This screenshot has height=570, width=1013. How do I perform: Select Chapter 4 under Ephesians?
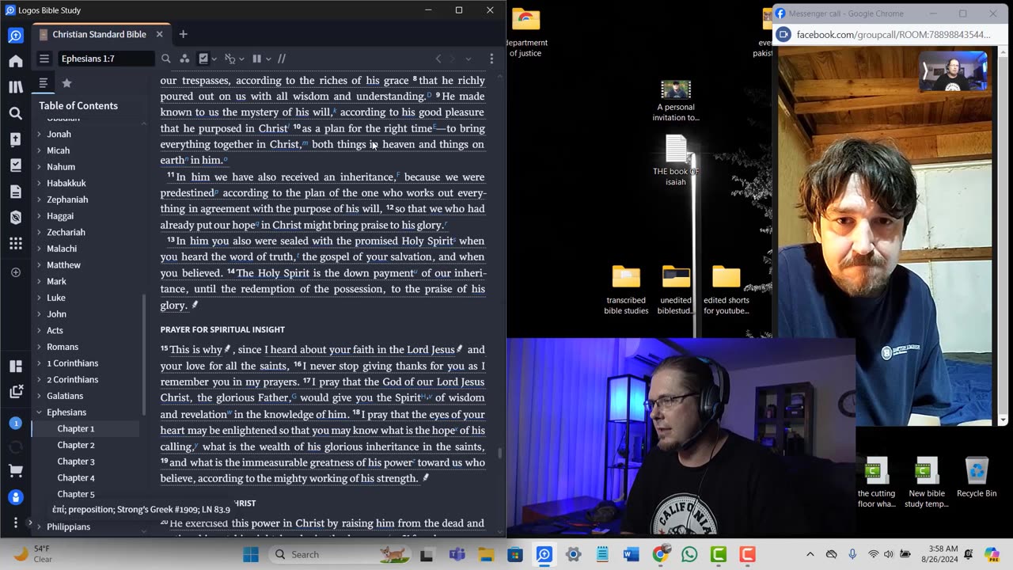point(75,478)
